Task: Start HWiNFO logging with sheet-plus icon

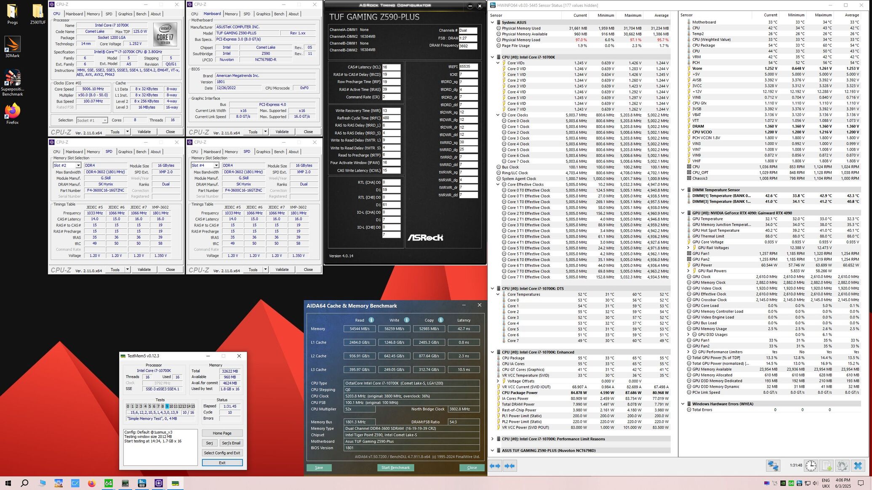Action: click(x=827, y=466)
